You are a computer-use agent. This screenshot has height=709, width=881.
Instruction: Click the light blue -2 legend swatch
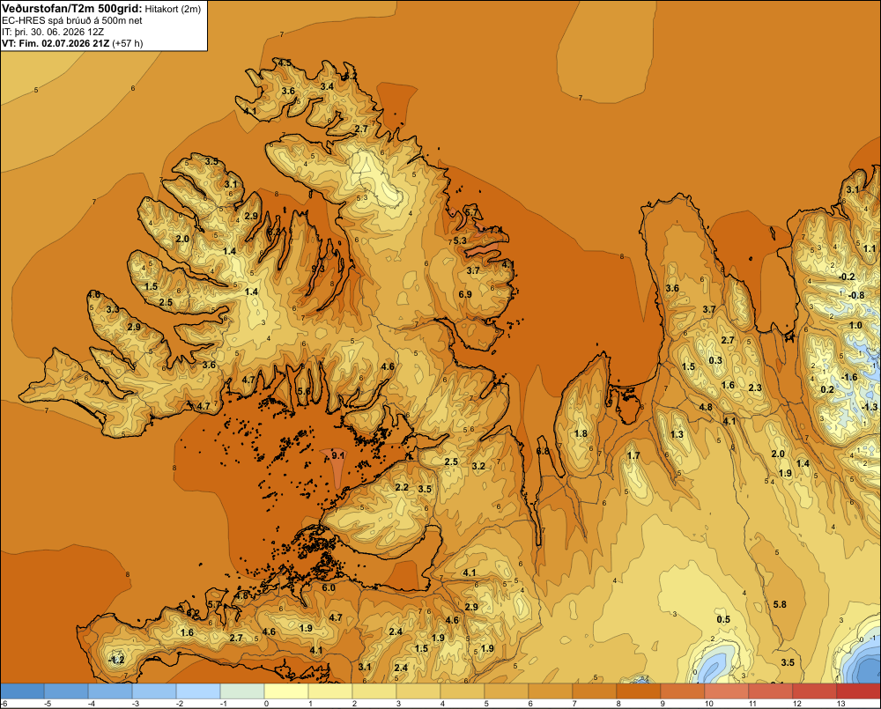197,691
